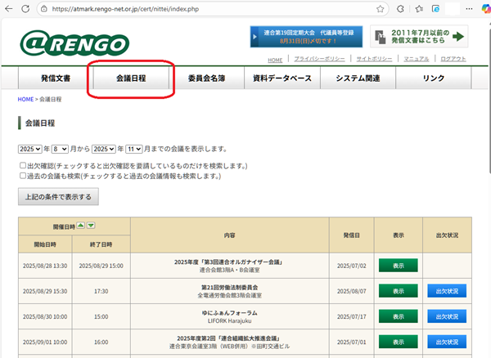Open the 連合第19回定期大会 registration banner

(306, 37)
